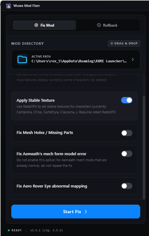Viewport: 149px width, 236px height.
Task: Click the Drag & Drop button
Action: click(x=124, y=44)
